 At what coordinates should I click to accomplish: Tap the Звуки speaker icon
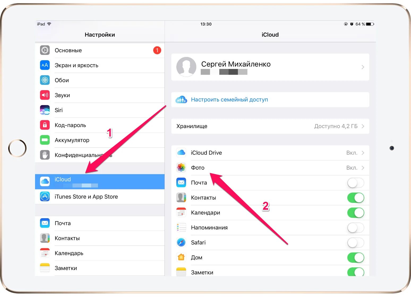pyautogui.click(x=45, y=95)
